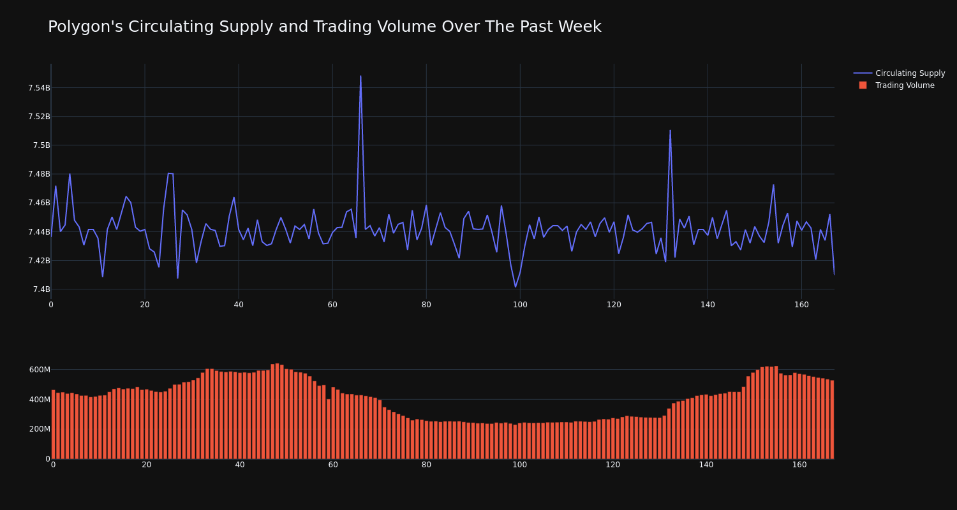Click the 200M volume axis label
This screenshot has height=510, width=957.
coord(39,429)
